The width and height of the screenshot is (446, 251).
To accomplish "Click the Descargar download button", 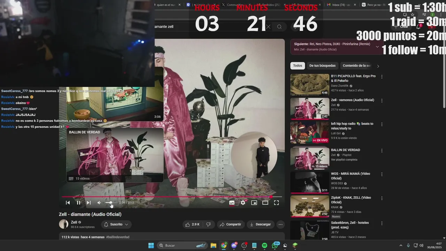I will [x=260, y=225].
